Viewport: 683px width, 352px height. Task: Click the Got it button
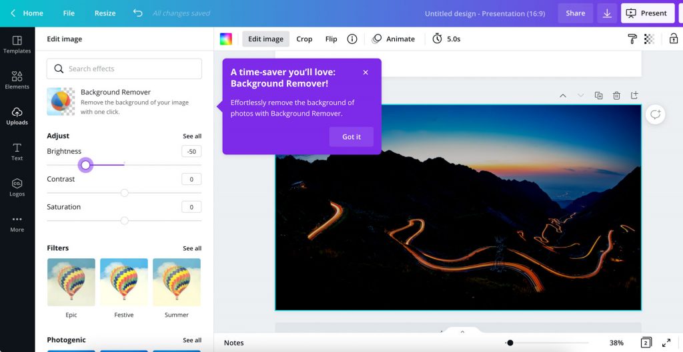pyautogui.click(x=352, y=137)
